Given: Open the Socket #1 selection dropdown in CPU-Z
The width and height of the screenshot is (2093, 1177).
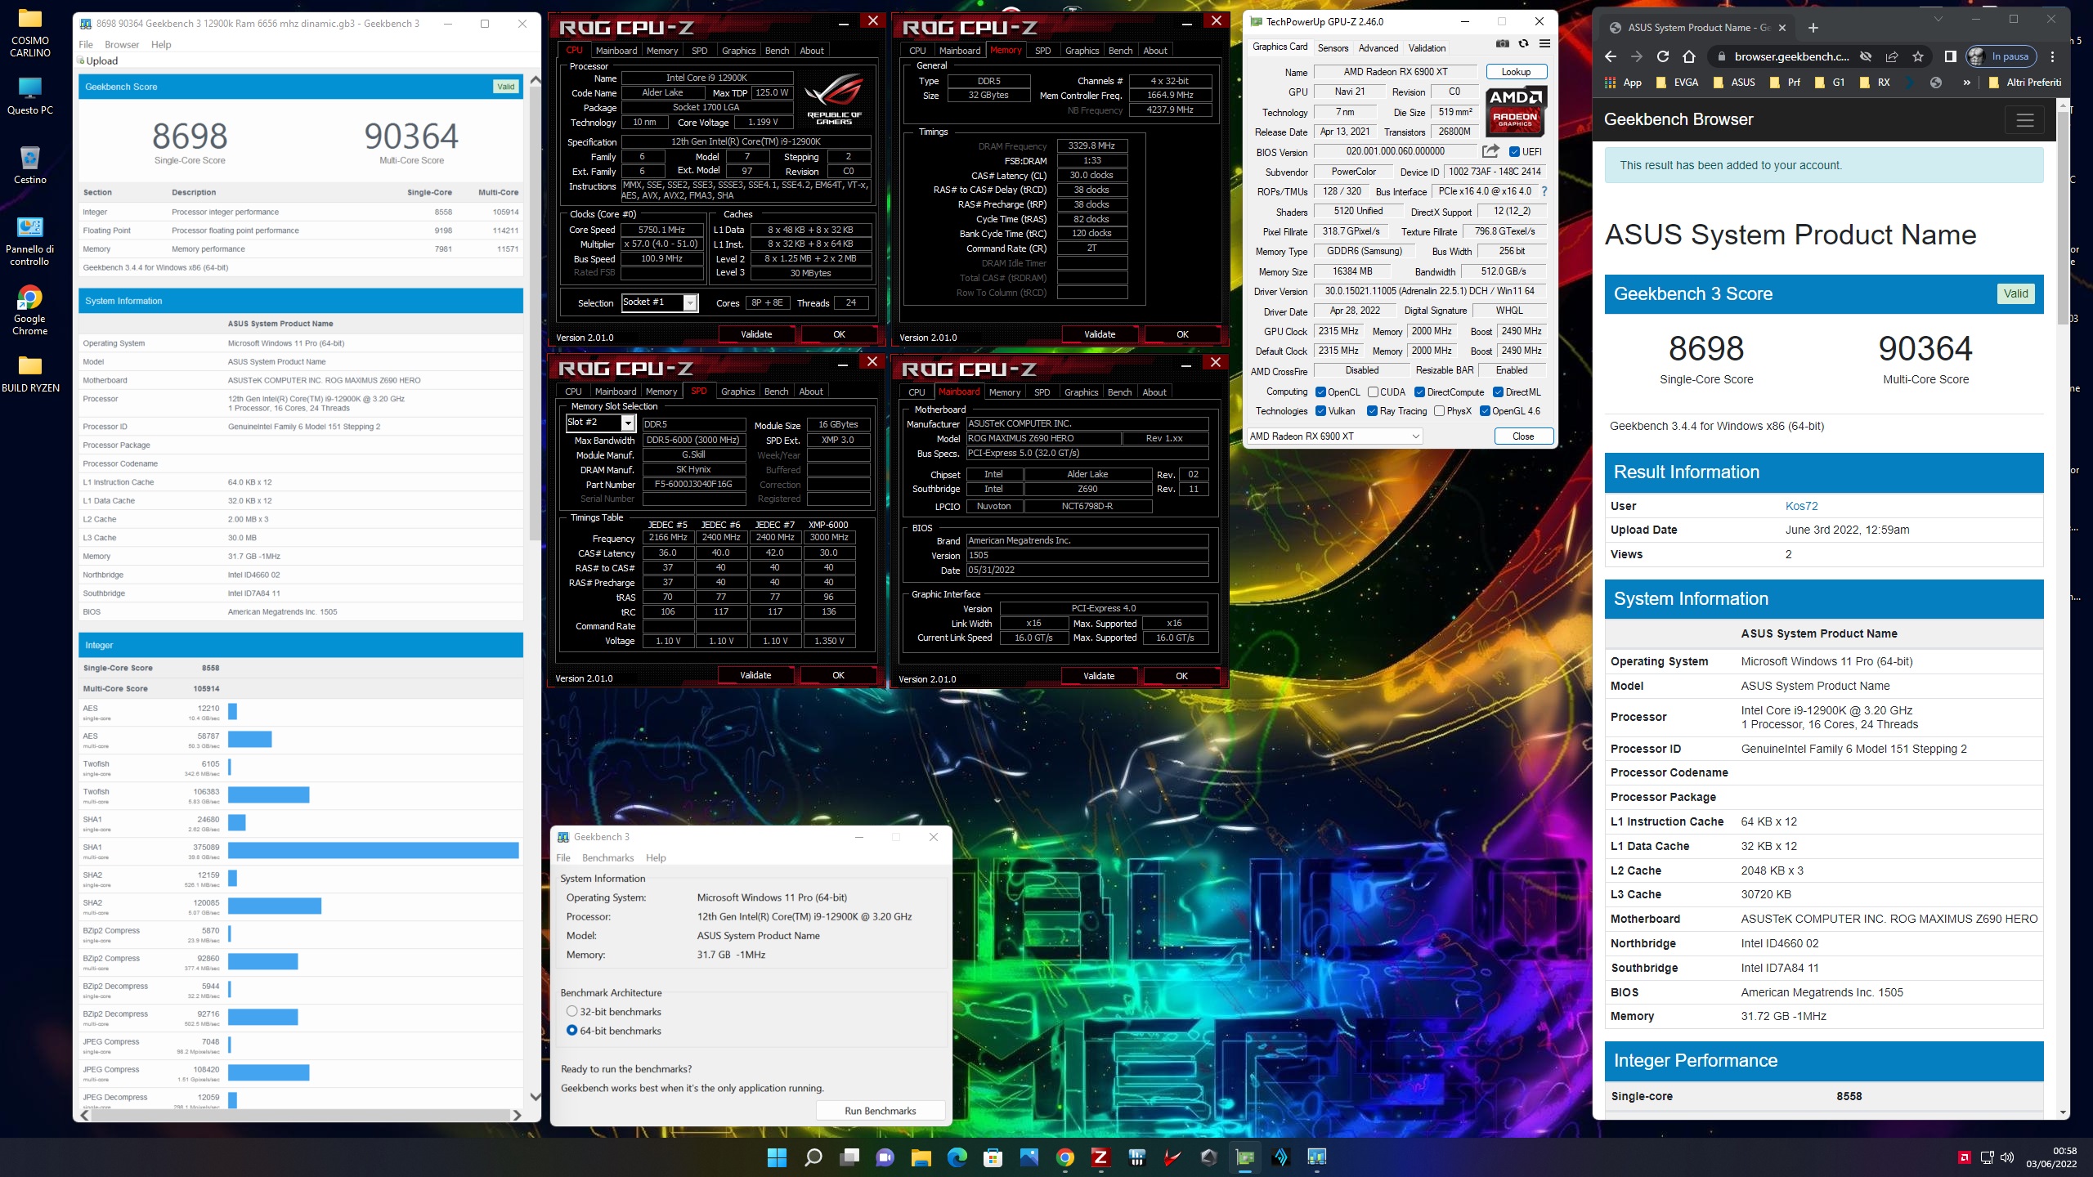Looking at the screenshot, I should 660,303.
